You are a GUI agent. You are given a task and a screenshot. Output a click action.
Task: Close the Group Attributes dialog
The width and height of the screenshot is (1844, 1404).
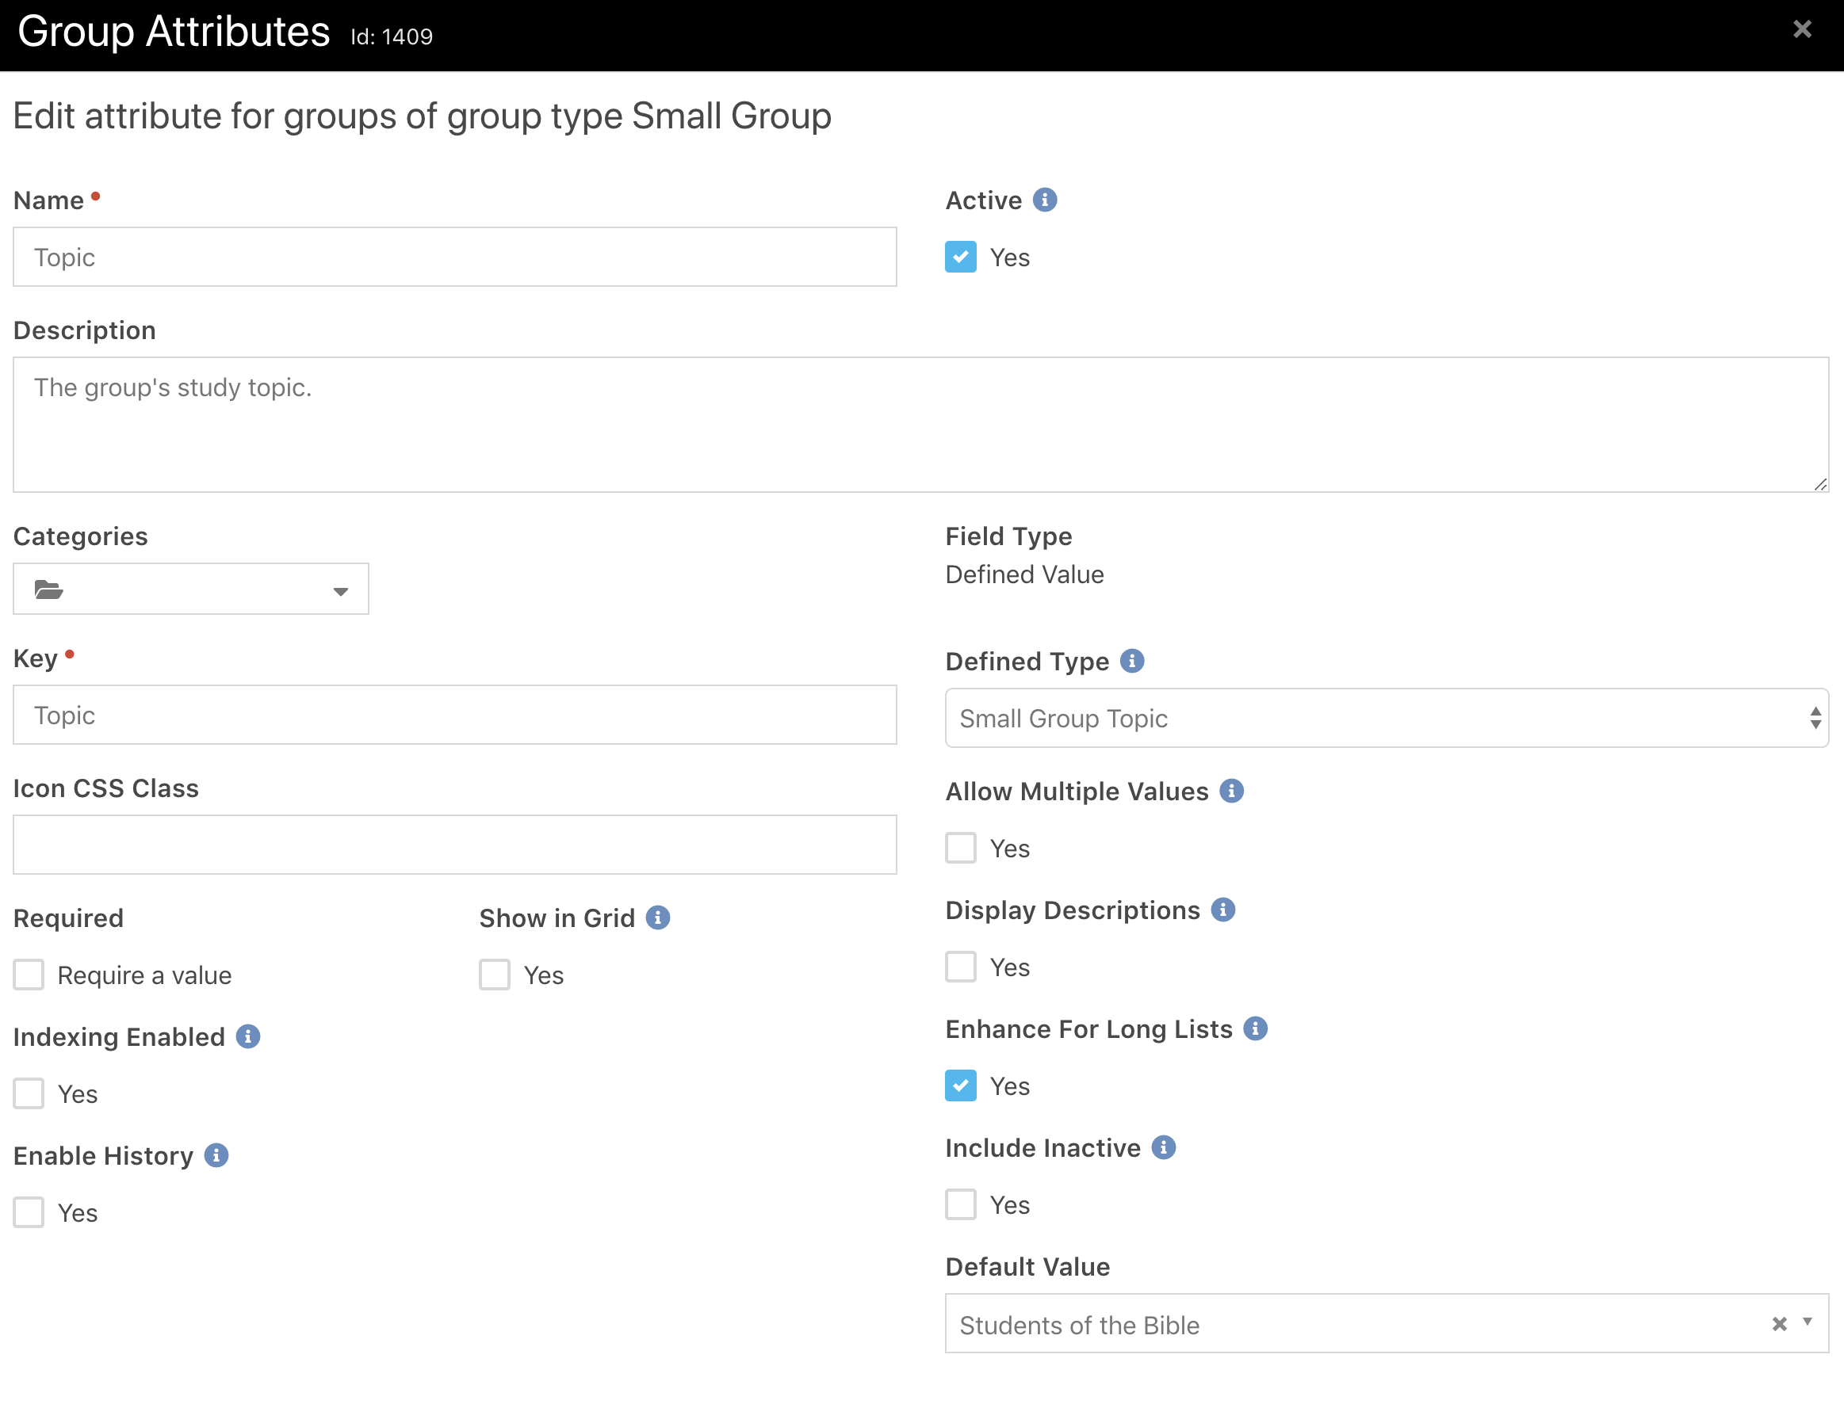click(1801, 29)
